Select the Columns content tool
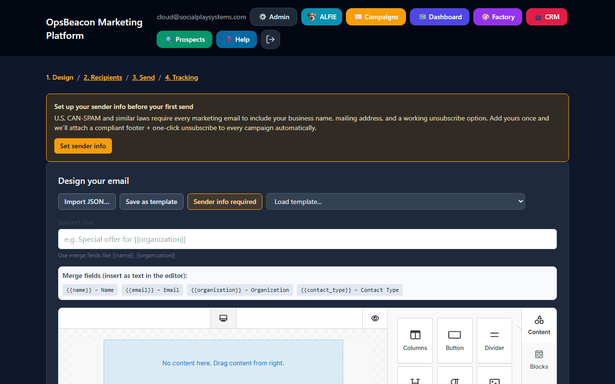Viewport: 615px width, 384px height. pyautogui.click(x=415, y=340)
